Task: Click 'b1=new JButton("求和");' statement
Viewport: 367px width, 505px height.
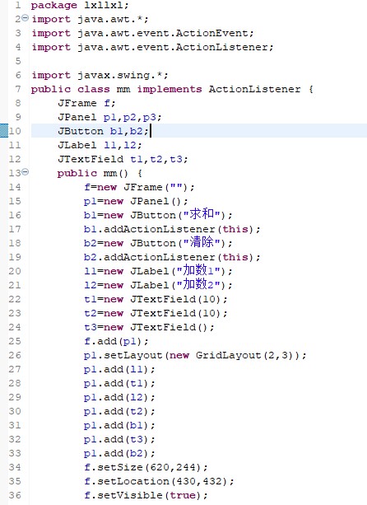Action: [x=158, y=214]
